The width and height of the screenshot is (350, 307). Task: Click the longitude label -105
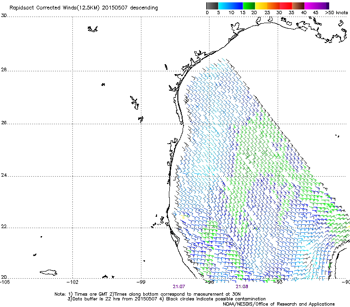point(5,282)
